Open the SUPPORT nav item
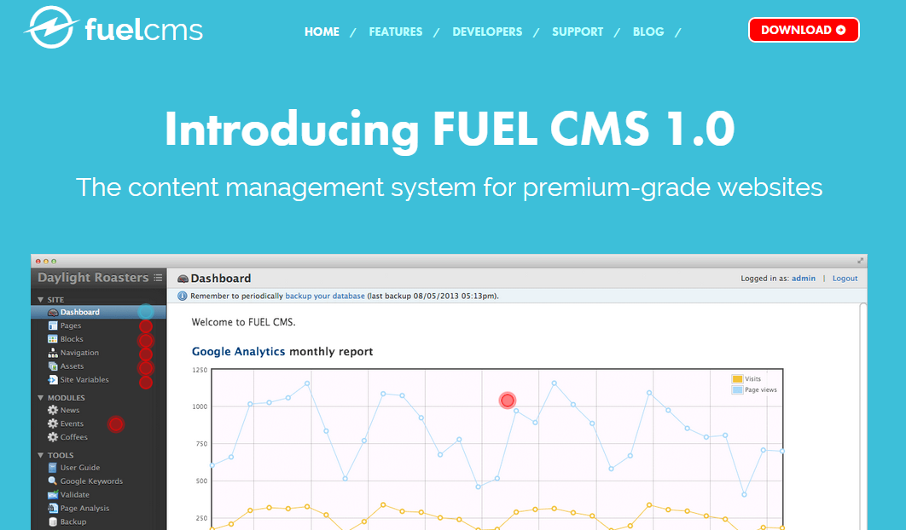 point(578,32)
